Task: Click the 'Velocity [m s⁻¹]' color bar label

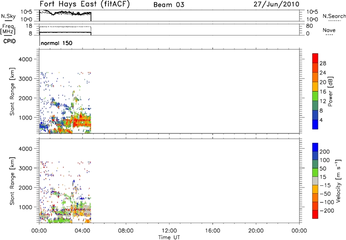Action: tap(338, 181)
